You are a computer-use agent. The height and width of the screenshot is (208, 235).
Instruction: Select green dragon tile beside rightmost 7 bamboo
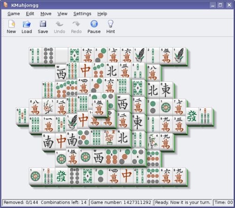coord(192,116)
